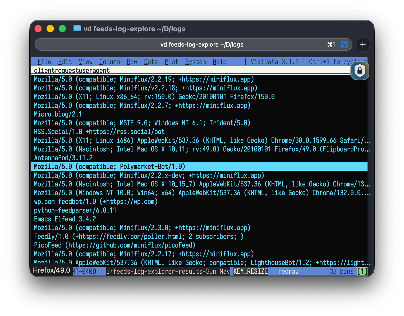404x316 pixels.
Task: Click the green zoom window button
Action: coord(62,29)
